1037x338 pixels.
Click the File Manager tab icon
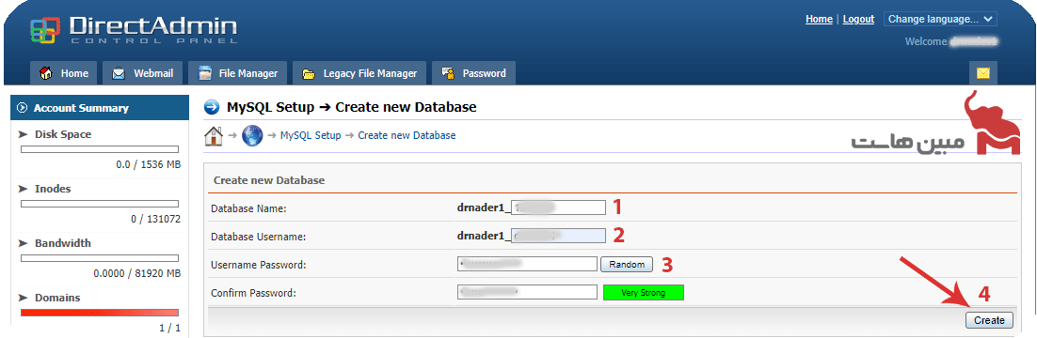pyautogui.click(x=205, y=73)
